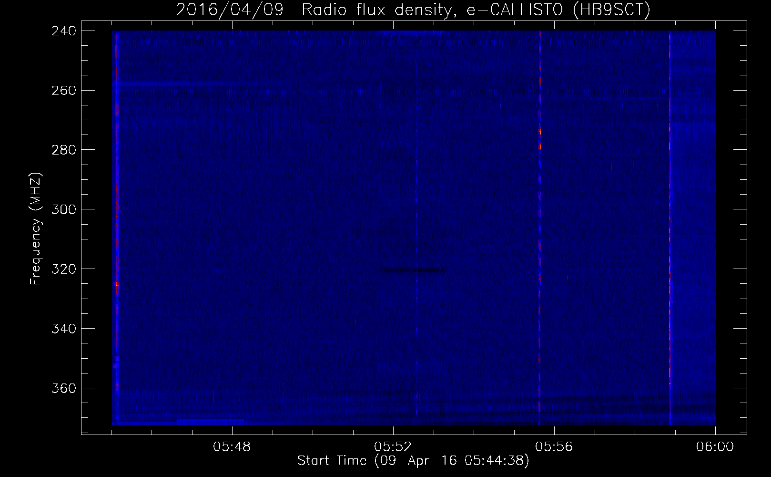Image resolution: width=771 pixels, height=477 pixels.
Task: Click the small red burst near 285 MHz
Action: click(611, 167)
